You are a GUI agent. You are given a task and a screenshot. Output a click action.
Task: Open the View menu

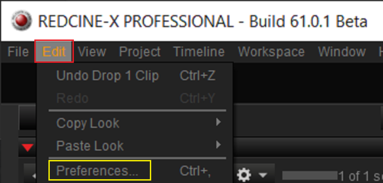coord(92,52)
